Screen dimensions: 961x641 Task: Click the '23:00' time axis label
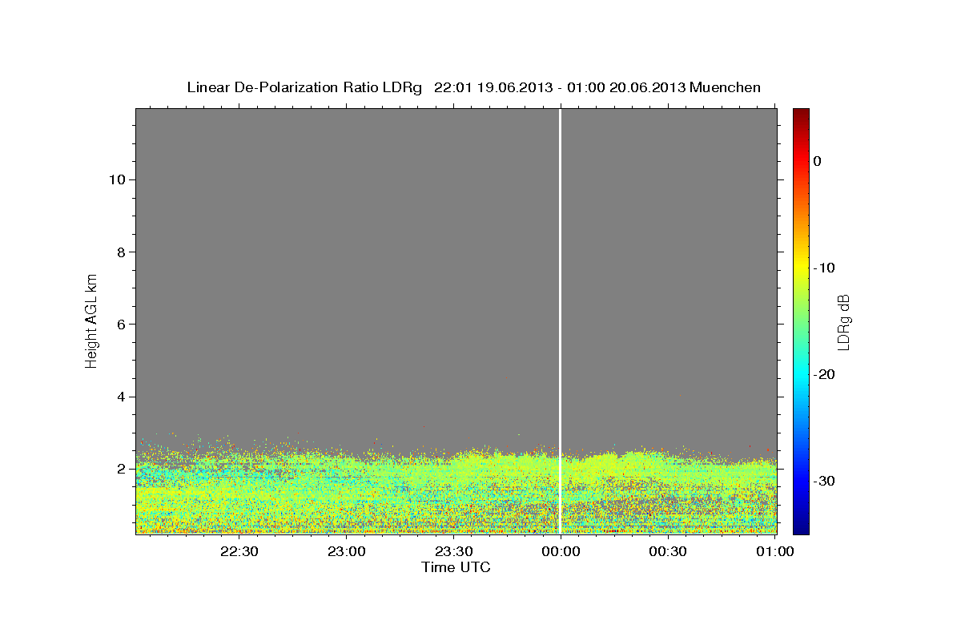347,551
